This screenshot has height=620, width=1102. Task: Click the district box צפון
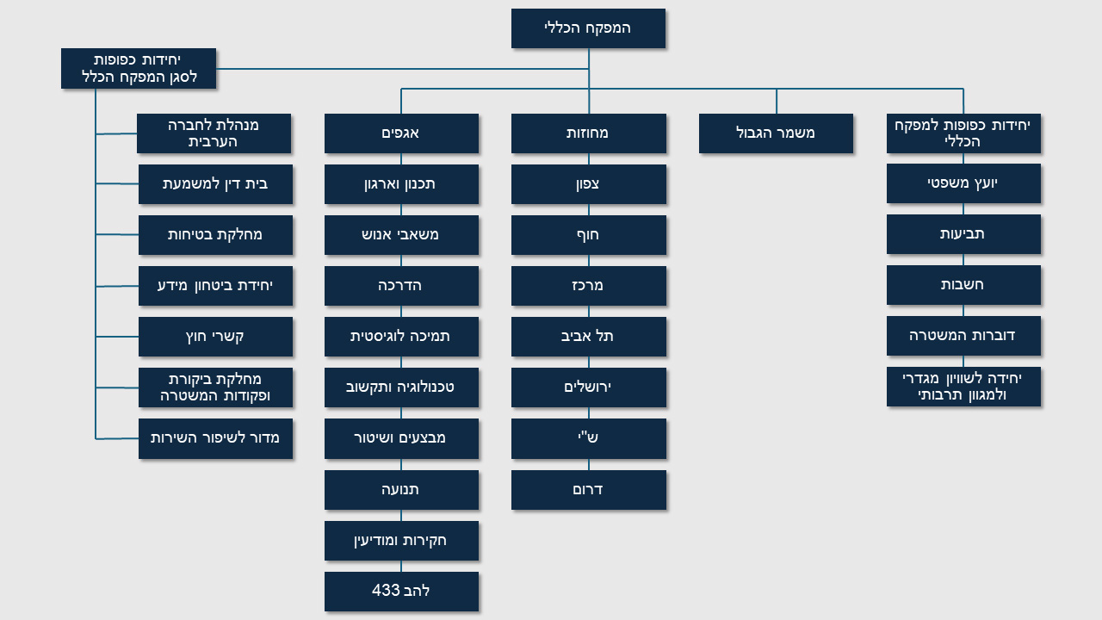pos(588,184)
